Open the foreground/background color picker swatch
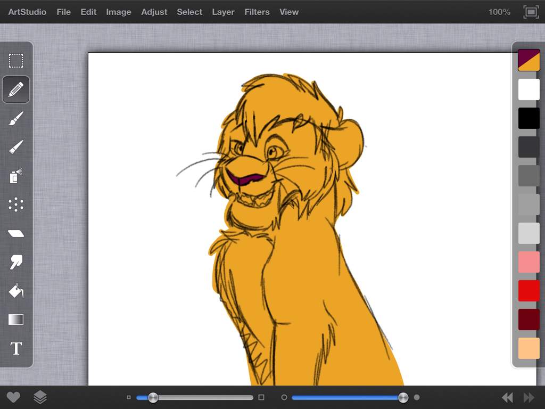Image resolution: width=545 pixels, height=409 pixels. 529,60
